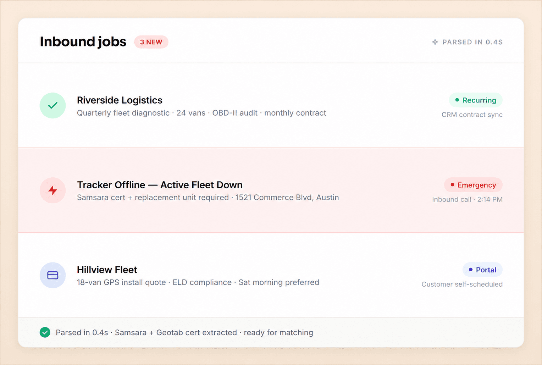Click the green check icon in footer status
Image resolution: width=542 pixels, height=365 pixels.
[x=45, y=332]
